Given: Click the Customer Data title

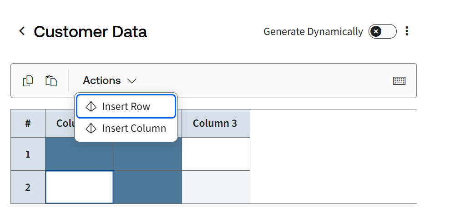Looking at the screenshot, I should pyautogui.click(x=90, y=31).
